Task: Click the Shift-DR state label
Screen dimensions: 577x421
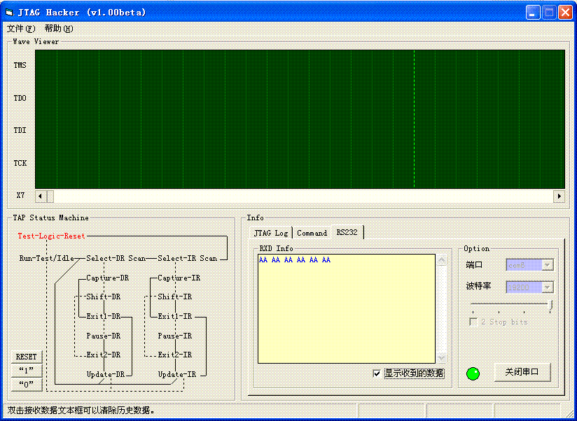Action: pos(104,297)
